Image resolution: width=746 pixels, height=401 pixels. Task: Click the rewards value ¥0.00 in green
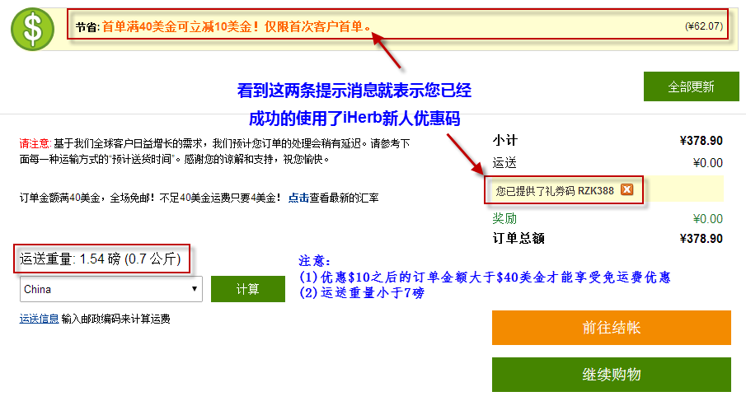click(707, 218)
